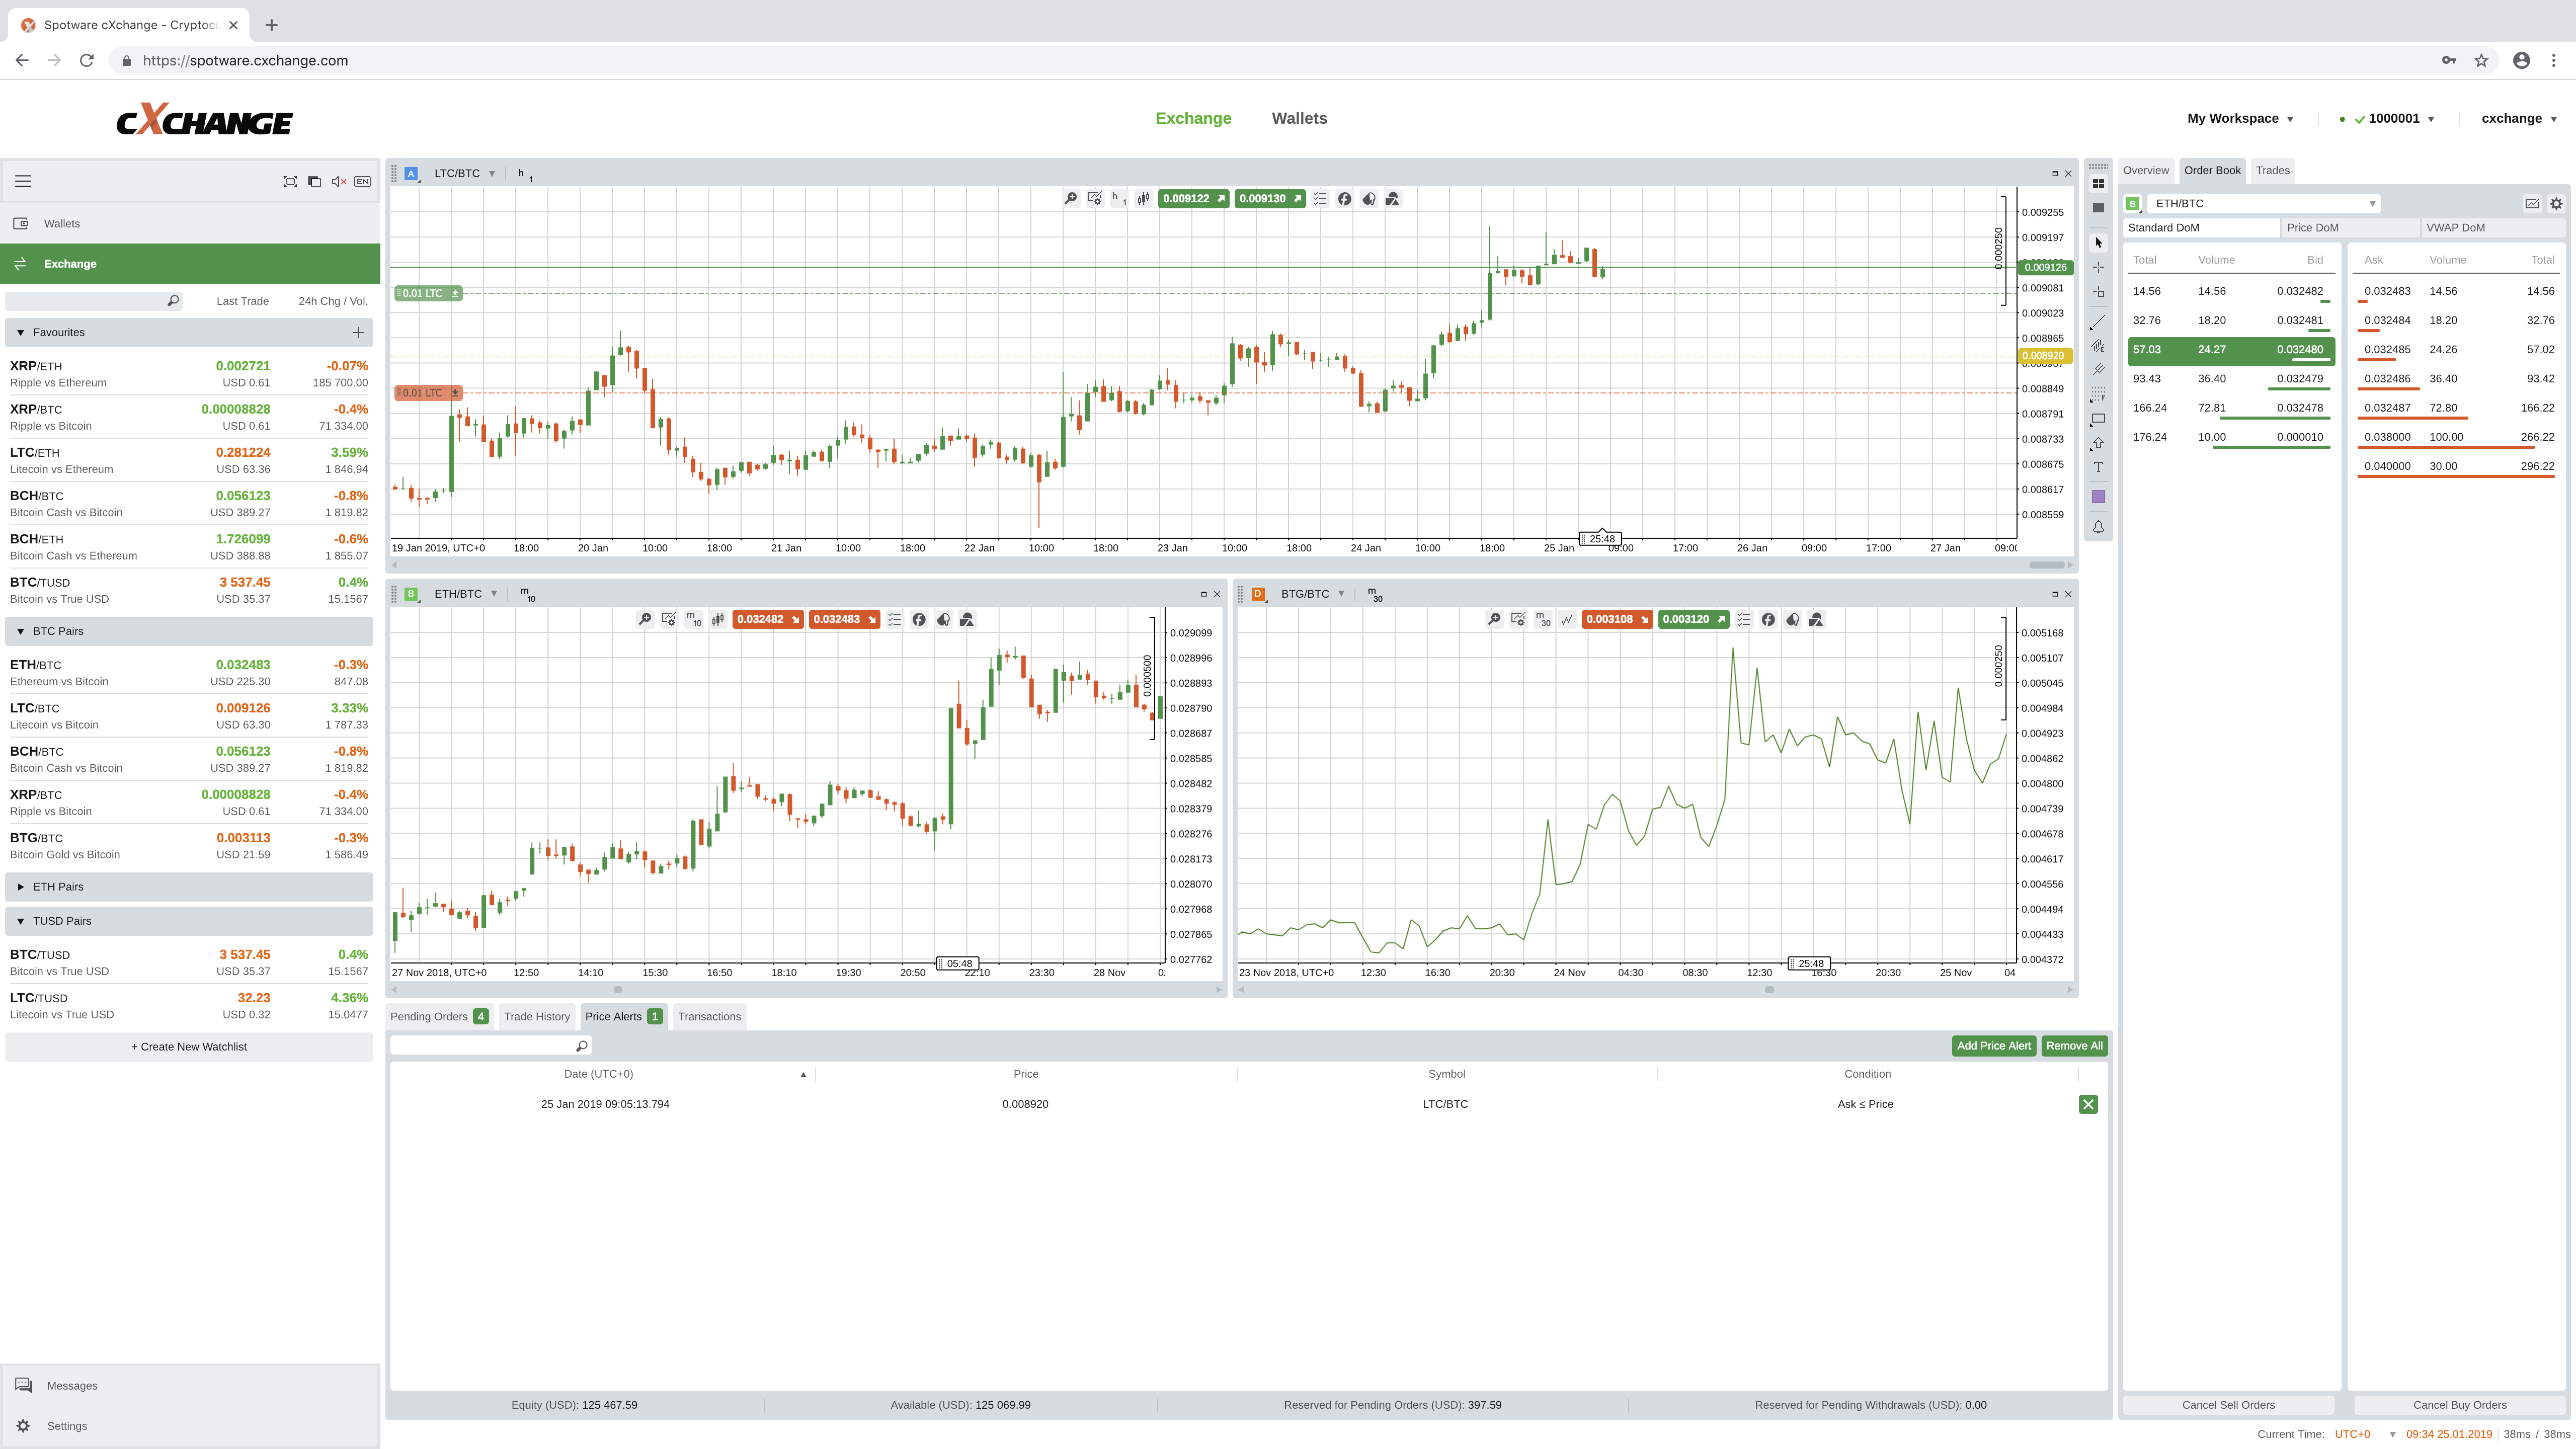Switch to the Trades tab
The height and width of the screenshot is (1449, 2576).
[2272, 170]
